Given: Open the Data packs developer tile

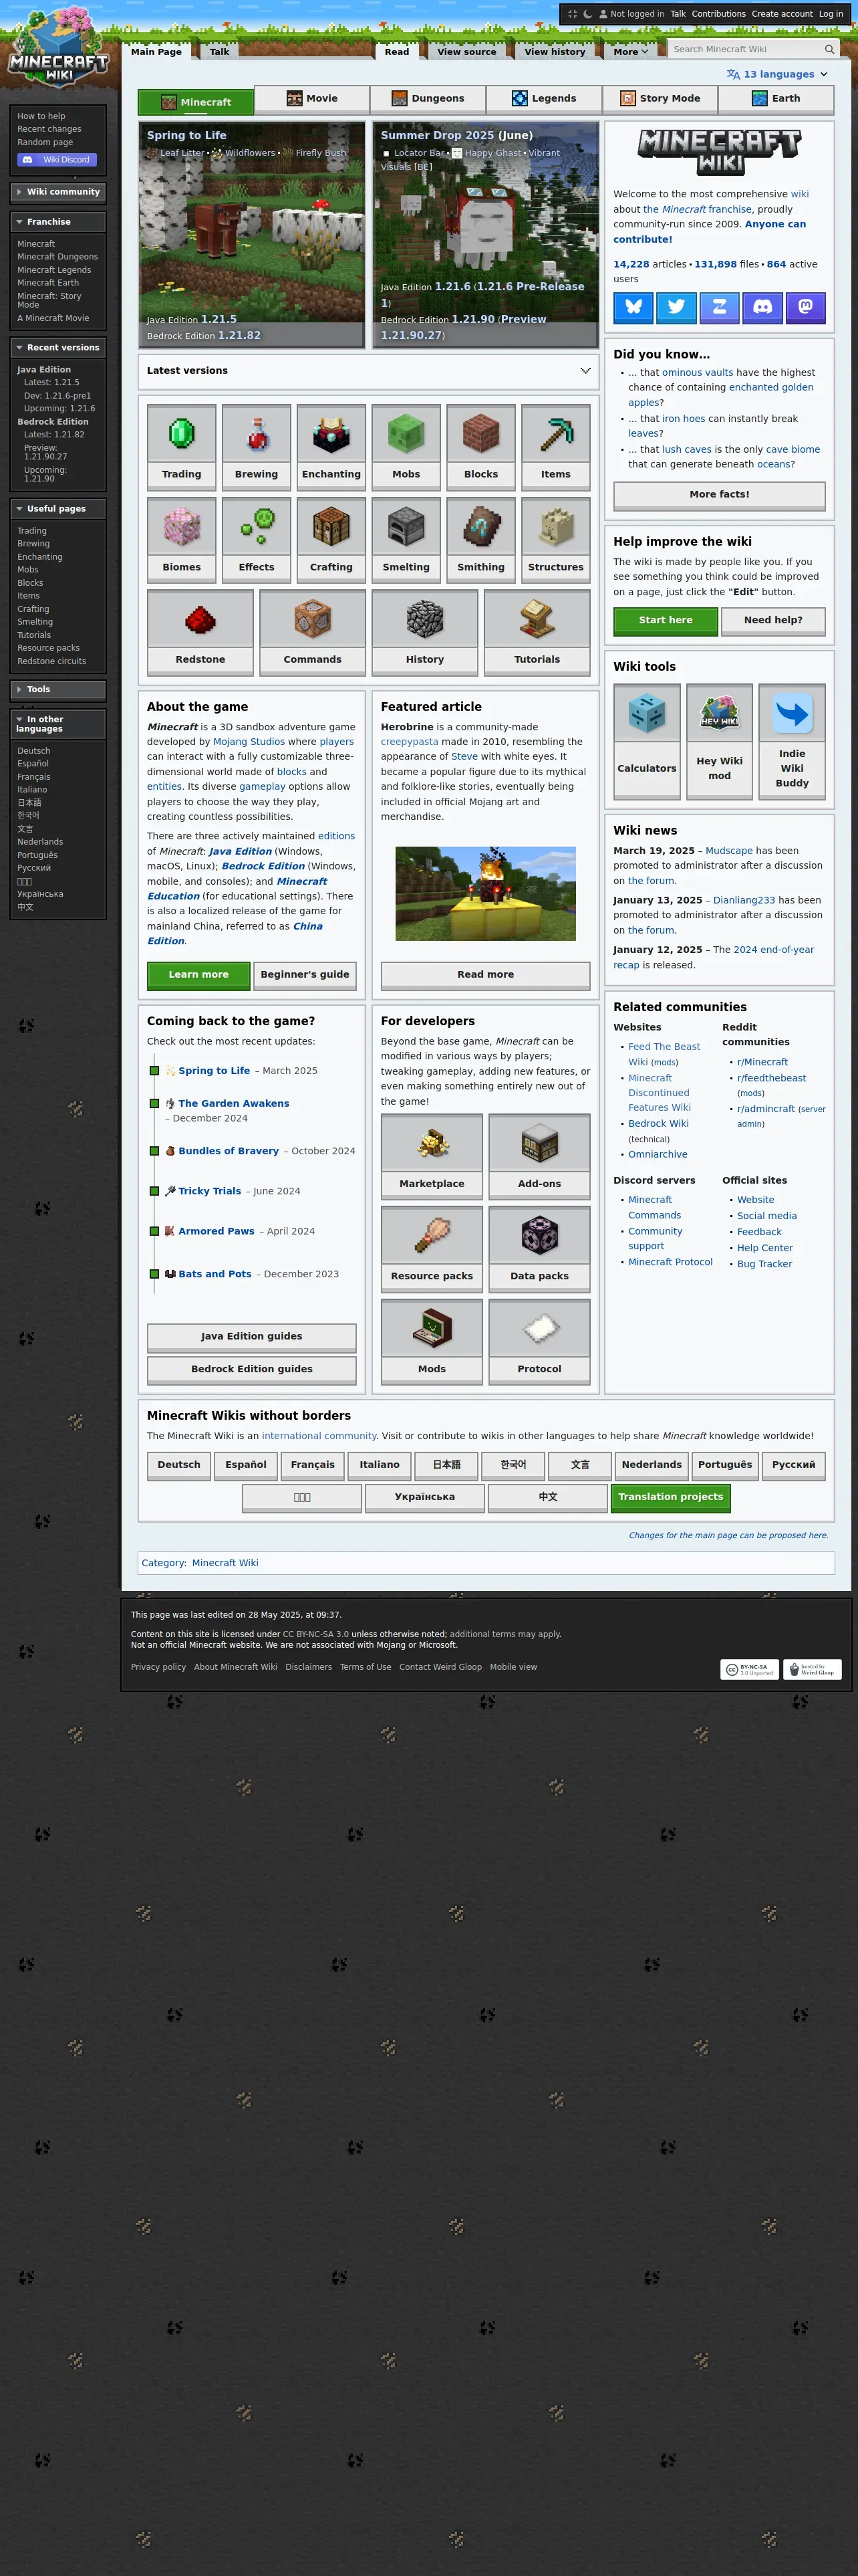Looking at the screenshot, I should (539, 1249).
